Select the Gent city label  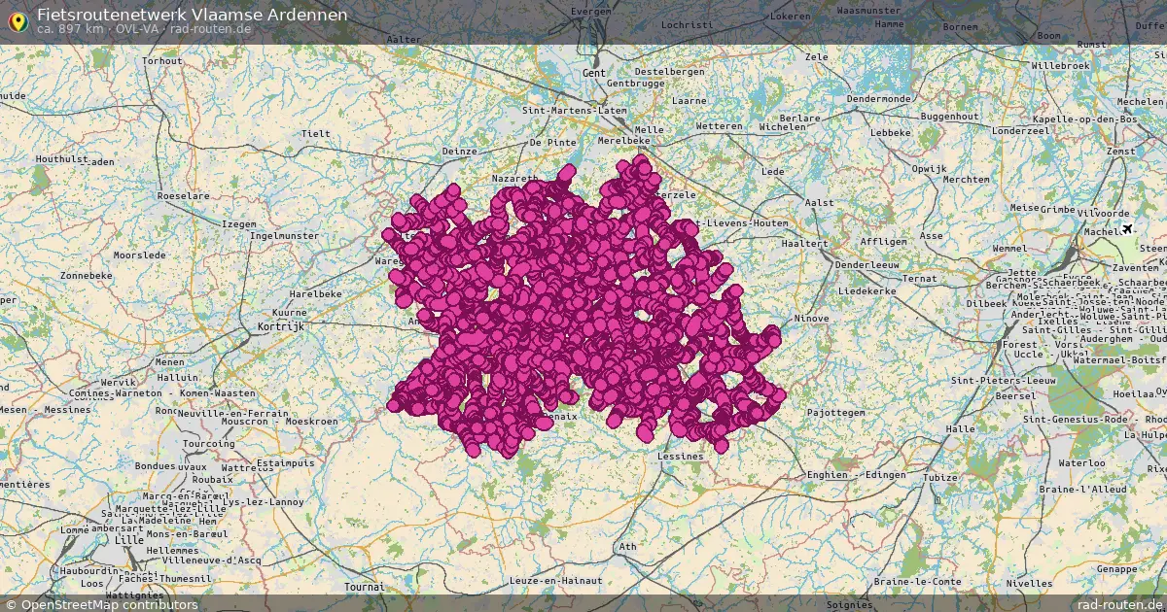click(x=593, y=73)
